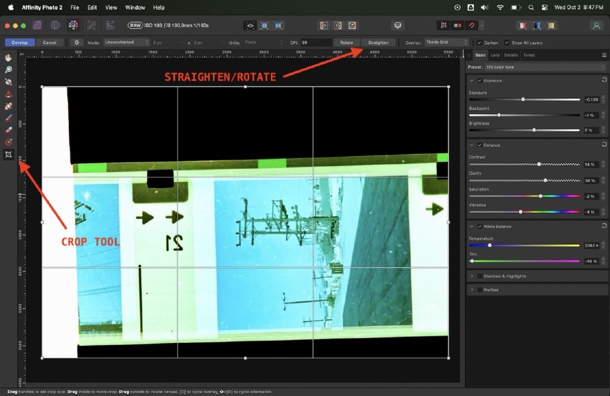Viewport: 610px width, 396px height.
Task: Toggle the Show All Layers checkbox
Action: point(506,43)
